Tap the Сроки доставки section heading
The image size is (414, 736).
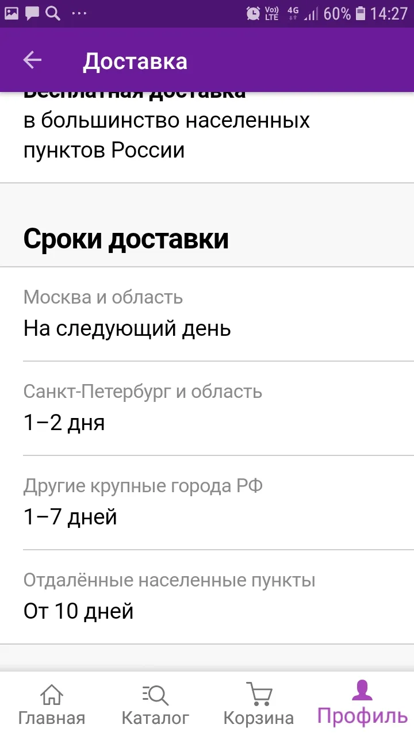(x=126, y=239)
